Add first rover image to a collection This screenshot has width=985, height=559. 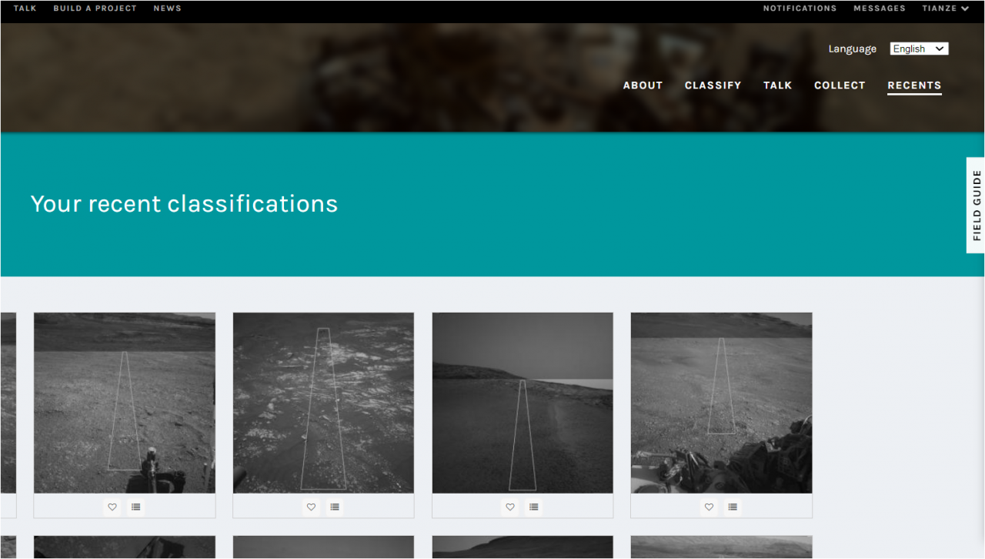[136, 507]
